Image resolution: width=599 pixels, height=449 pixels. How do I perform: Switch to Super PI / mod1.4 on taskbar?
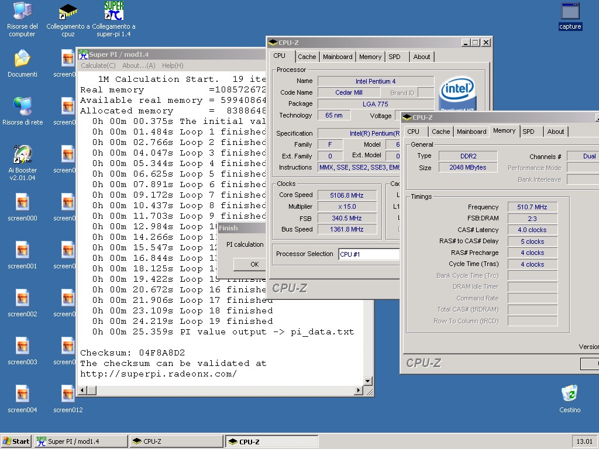tap(81, 441)
